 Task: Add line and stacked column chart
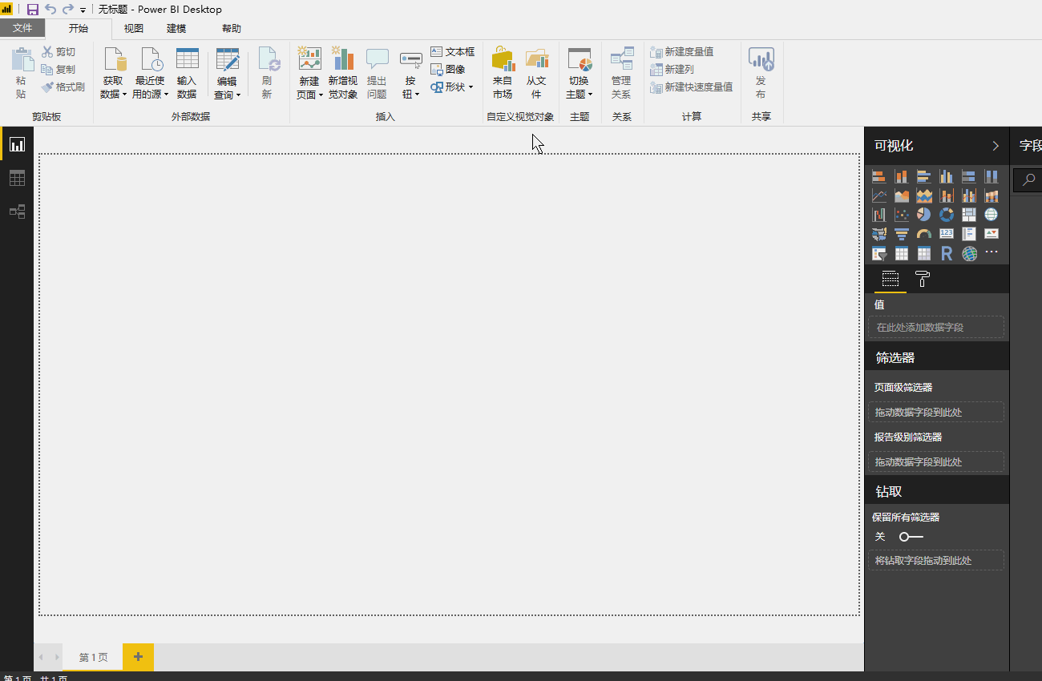(947, 195)
